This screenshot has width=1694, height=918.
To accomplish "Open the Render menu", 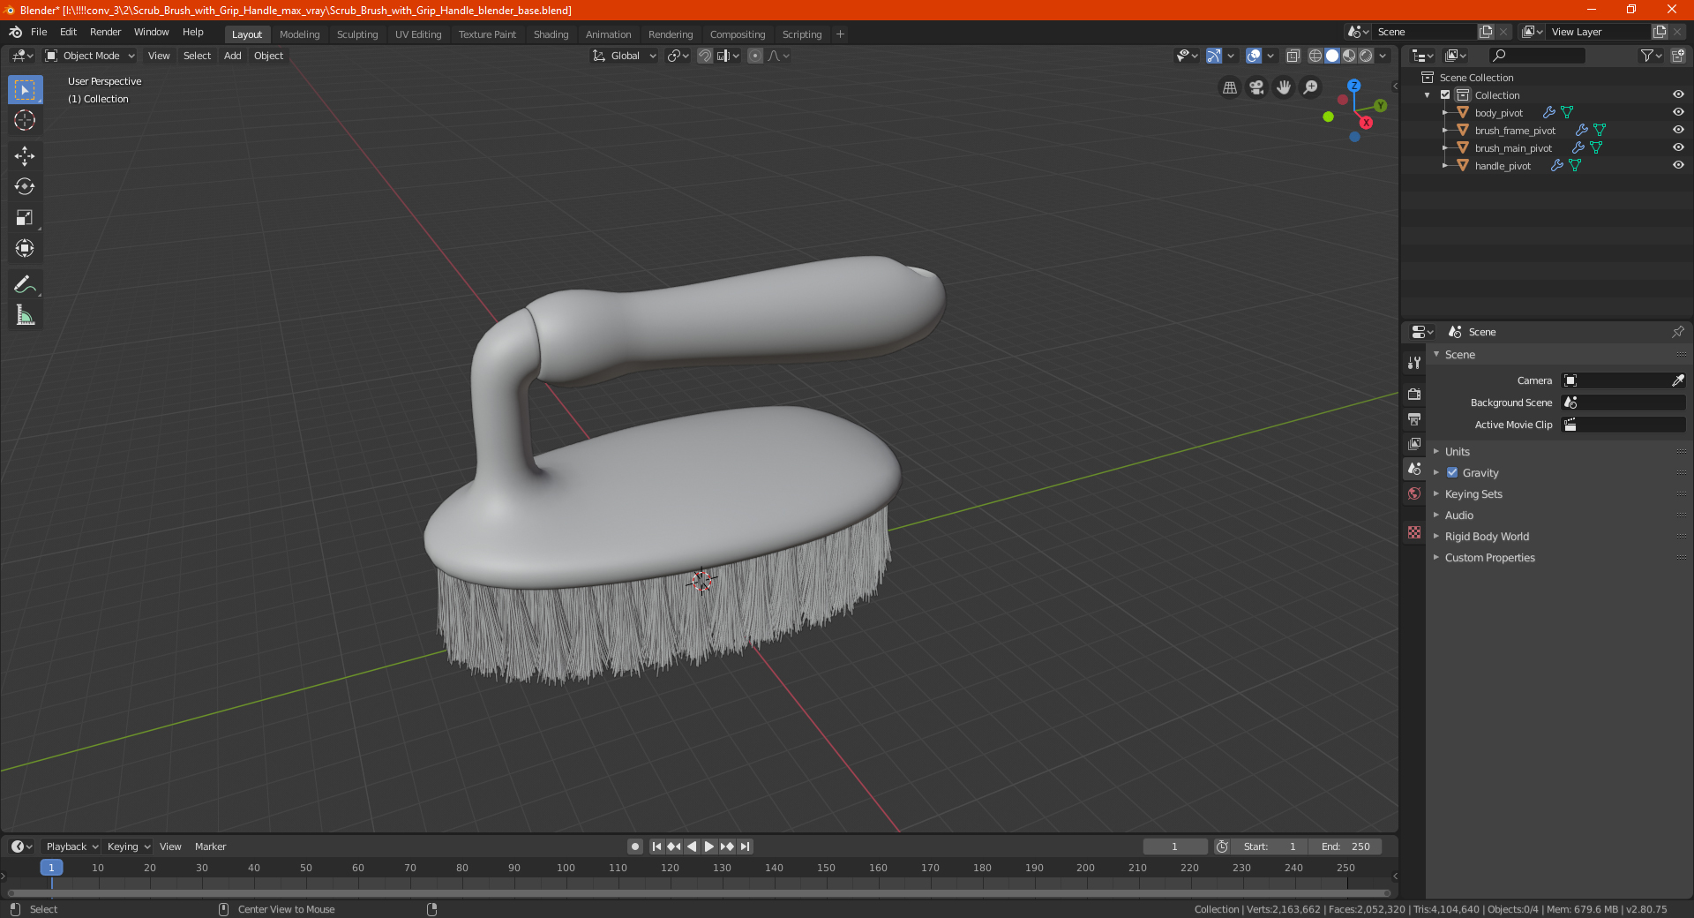I will pos(105,32).
